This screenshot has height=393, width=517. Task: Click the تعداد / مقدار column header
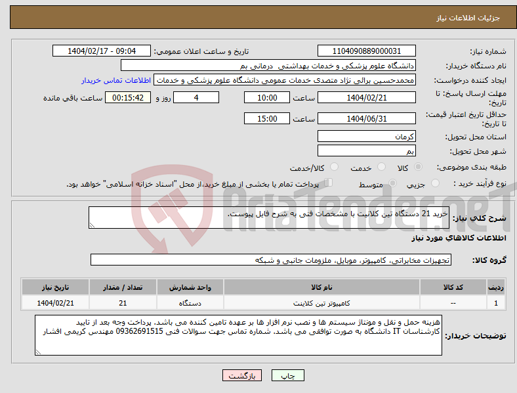tap(123, 287)
